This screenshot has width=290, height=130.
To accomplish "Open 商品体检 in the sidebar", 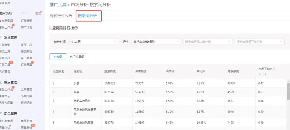I will [5, 128].
